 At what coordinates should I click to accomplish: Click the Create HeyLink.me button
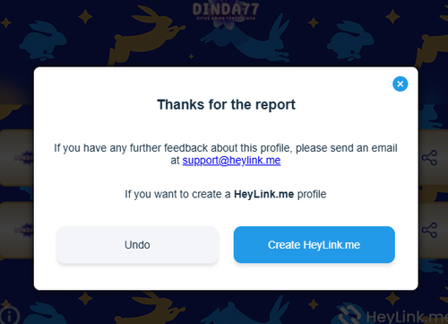[314, 245]
